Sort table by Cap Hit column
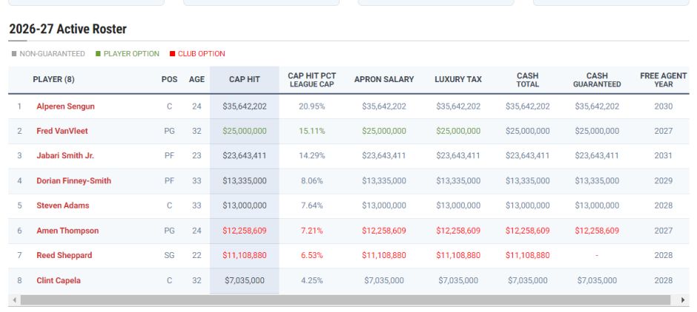Viewport: 697px width, 312px height. point(244,80)
